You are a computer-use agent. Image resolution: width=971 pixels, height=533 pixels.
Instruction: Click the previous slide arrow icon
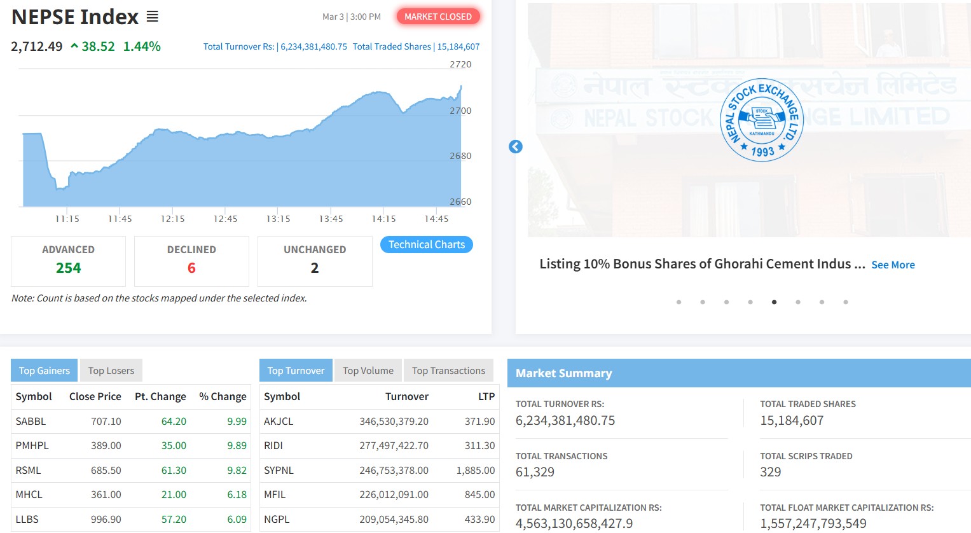point(516,147)
